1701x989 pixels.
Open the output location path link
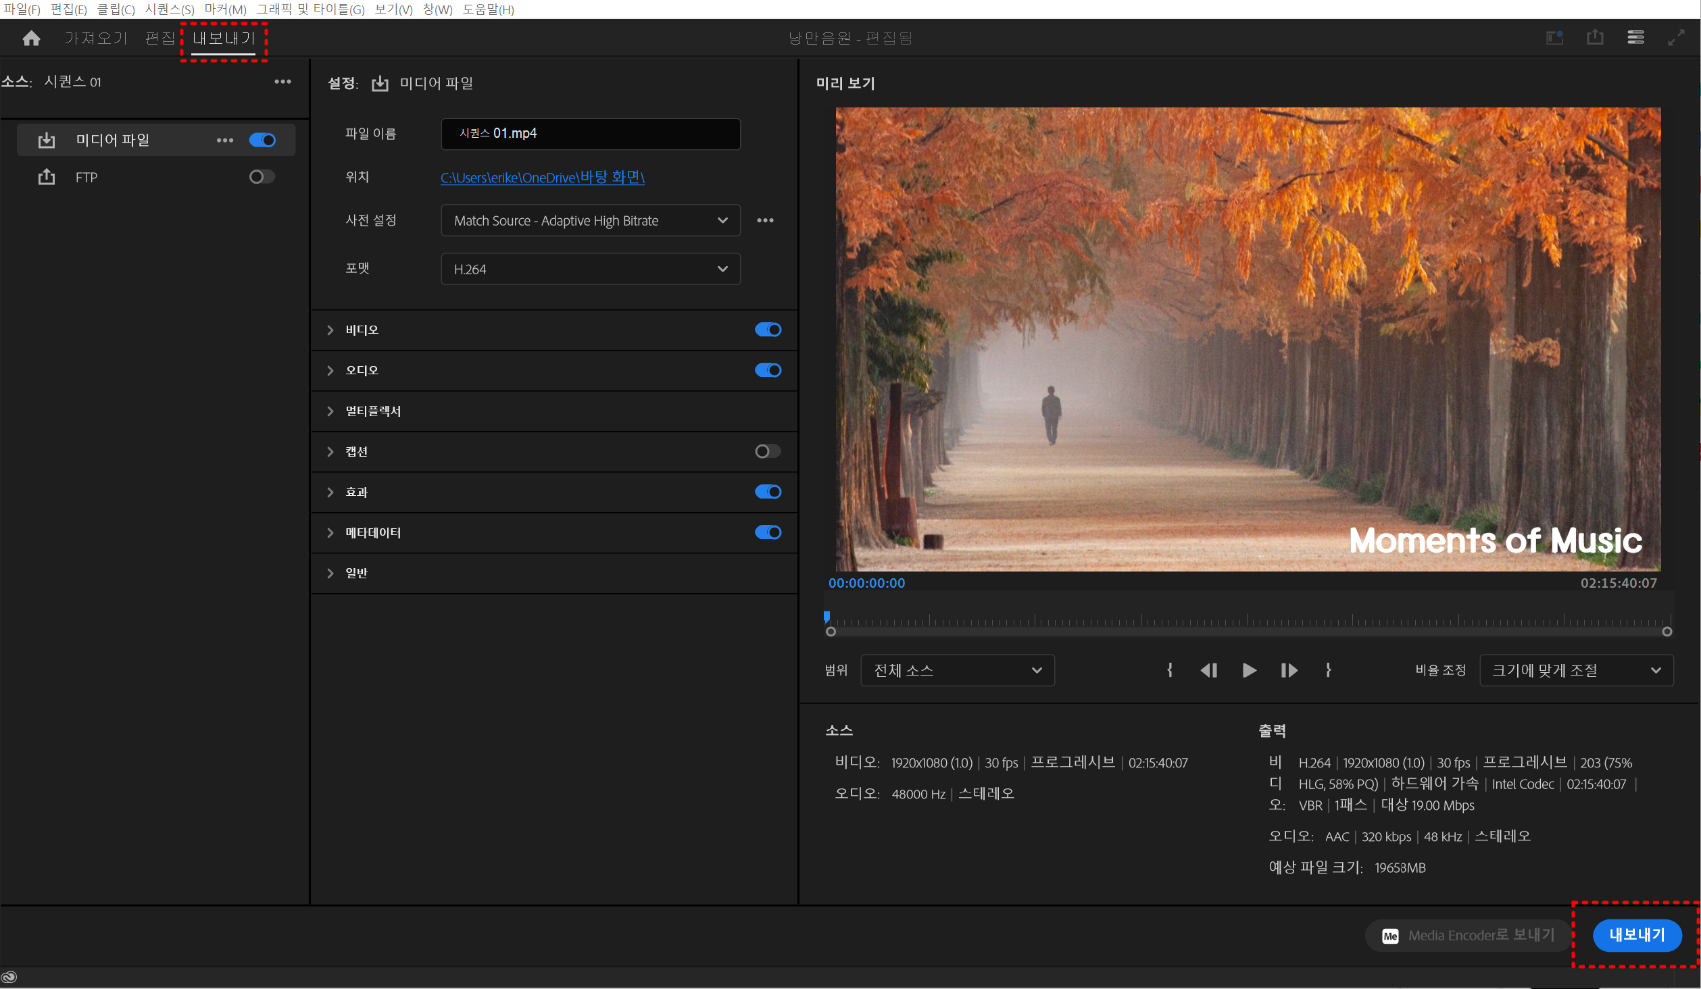(542, 177)
